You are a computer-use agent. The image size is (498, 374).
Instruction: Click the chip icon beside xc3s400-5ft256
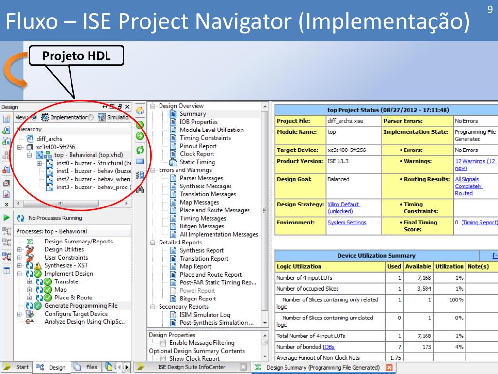(x=30, y=147)
